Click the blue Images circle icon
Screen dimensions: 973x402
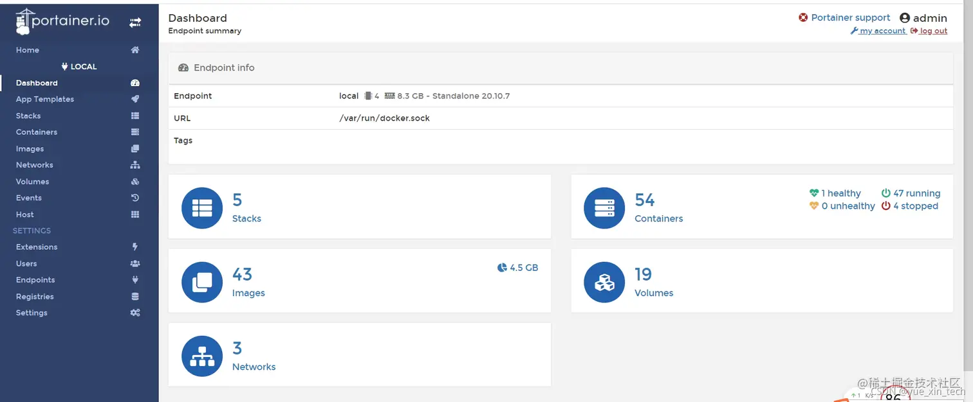pos(202,282)
